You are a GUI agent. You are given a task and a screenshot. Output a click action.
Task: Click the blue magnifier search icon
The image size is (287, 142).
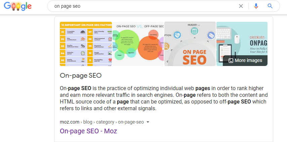click(x=270, y=6)
